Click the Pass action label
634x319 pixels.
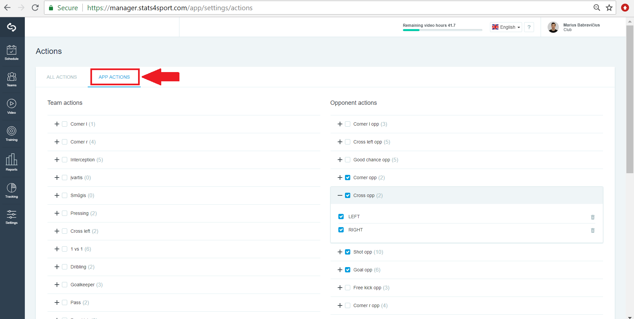(75, 302)
